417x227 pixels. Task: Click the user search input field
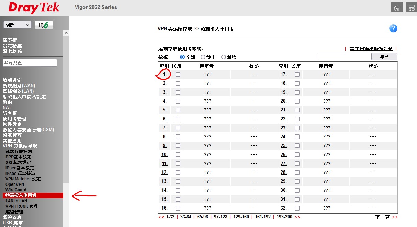(344, 57)
